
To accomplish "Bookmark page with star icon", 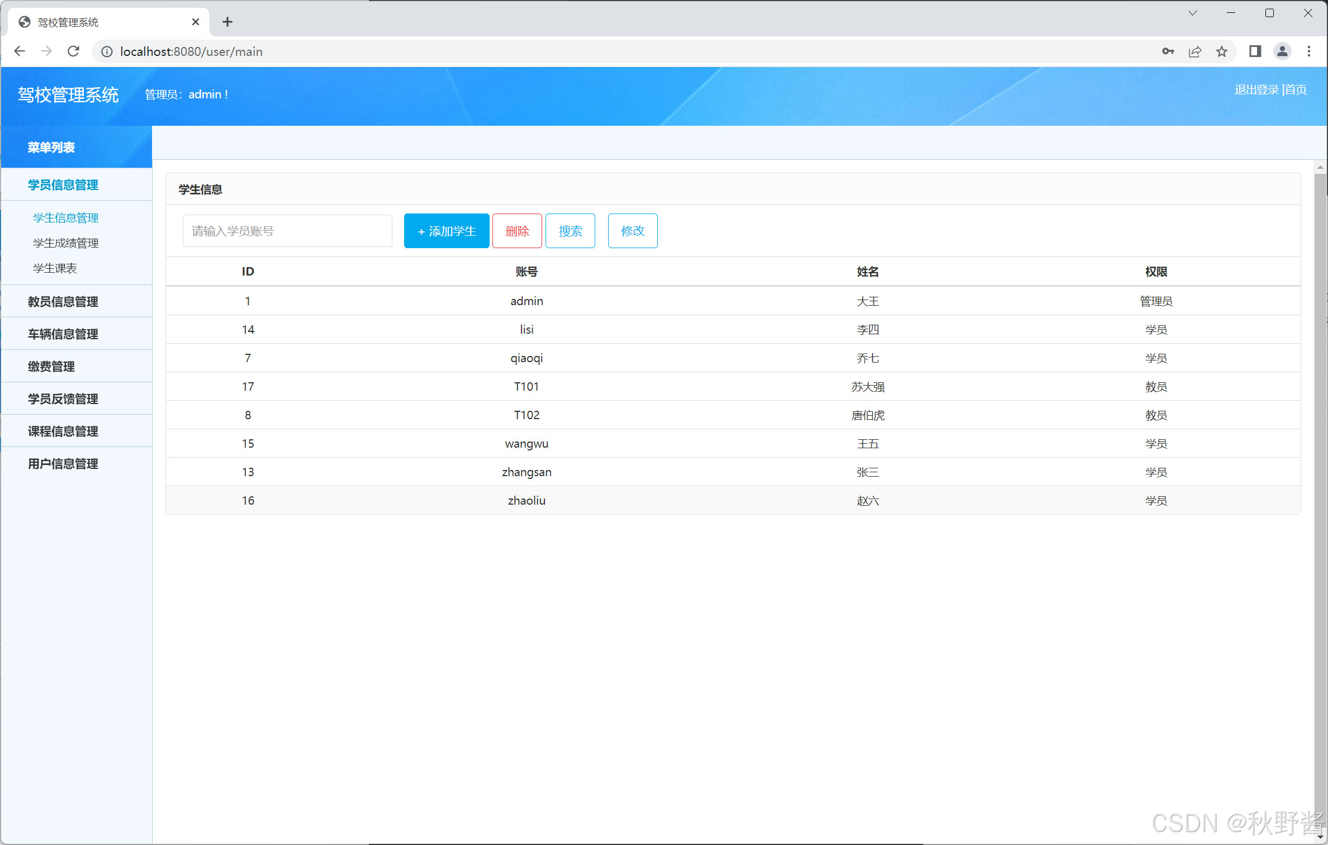I will (1222, 51).
